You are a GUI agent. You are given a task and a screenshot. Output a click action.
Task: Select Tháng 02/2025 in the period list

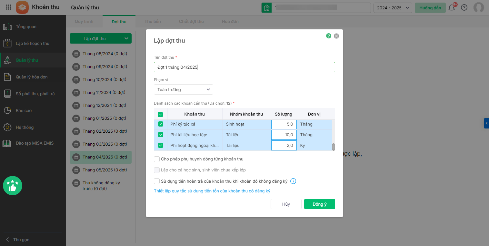pos(101,131)
